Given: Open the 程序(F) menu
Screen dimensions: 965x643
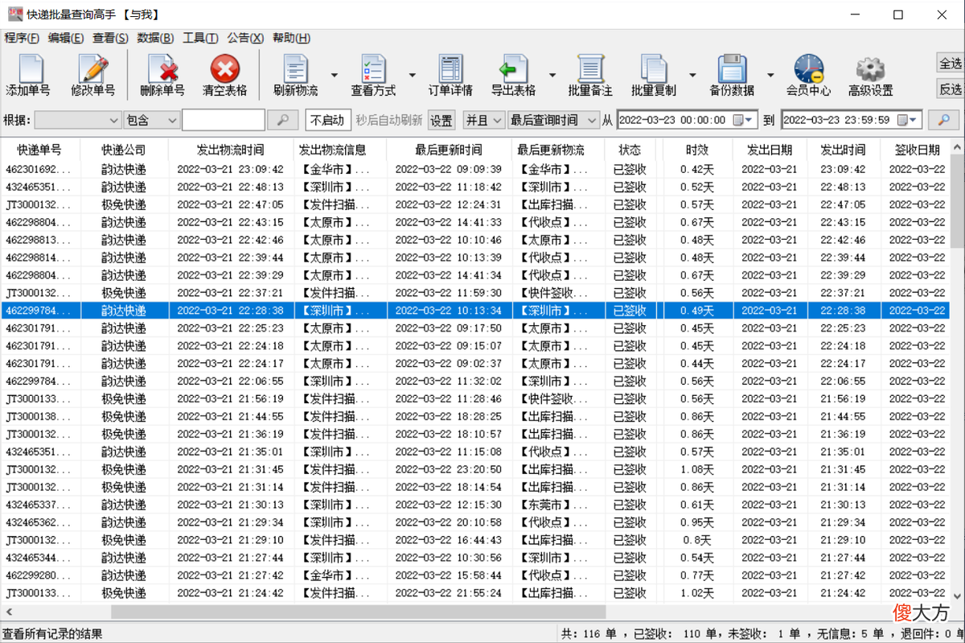Looking at the screenshot, I should 22,38.
